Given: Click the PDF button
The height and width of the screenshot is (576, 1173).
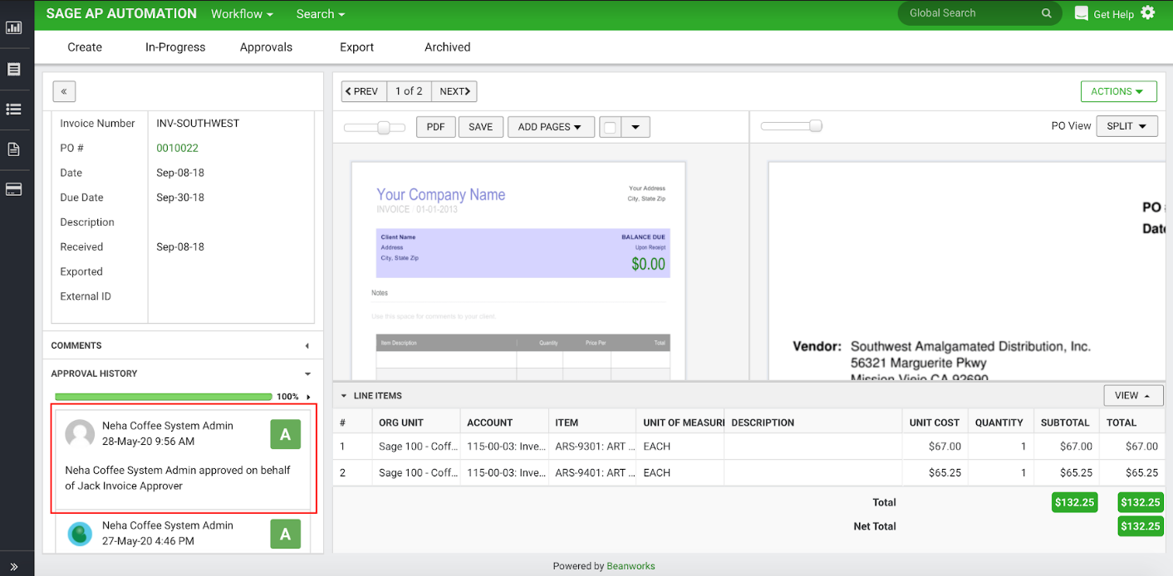Looking at the screenshot, I should pos(435,127).
